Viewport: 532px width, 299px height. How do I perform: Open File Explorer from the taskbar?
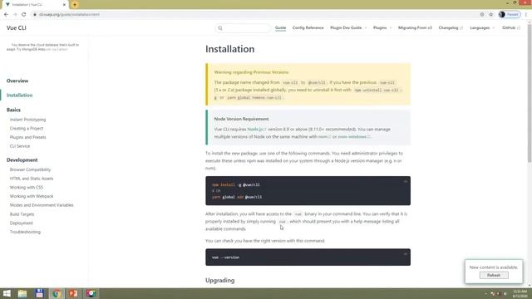tap(22, 293)
